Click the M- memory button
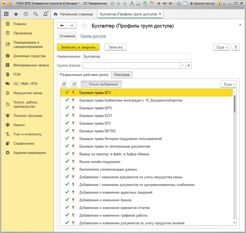This screenshot has height=233, width=246. coord(171,3)
